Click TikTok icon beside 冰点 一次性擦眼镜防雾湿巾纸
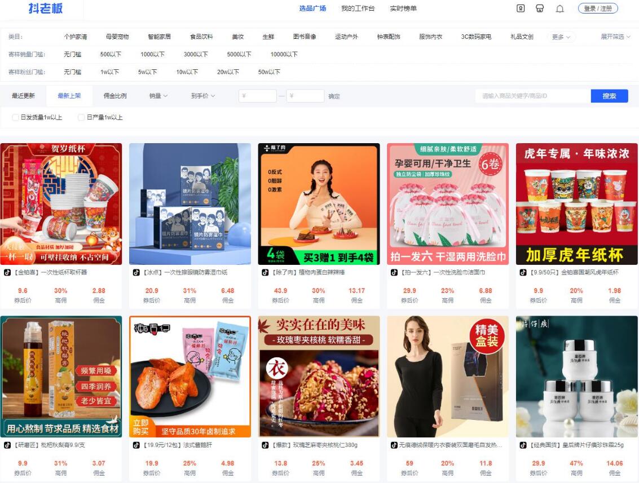This screenshot has height=483, width=639. pos(136,272)
